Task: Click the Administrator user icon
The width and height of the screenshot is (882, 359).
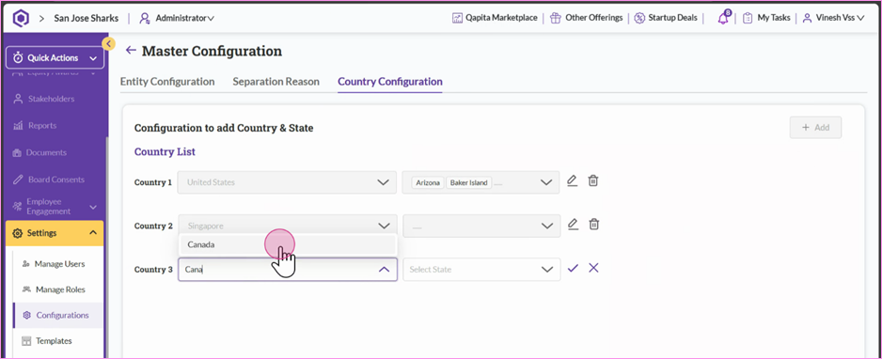Action: coord(145,18)
